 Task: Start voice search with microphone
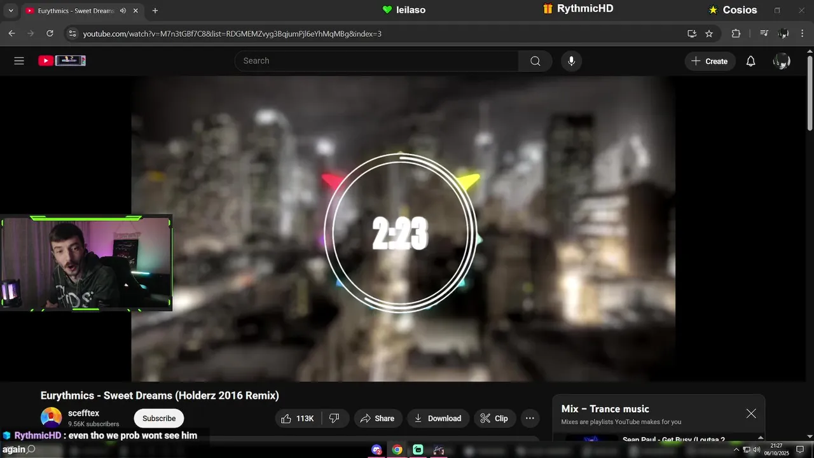(x=571, y=61)
